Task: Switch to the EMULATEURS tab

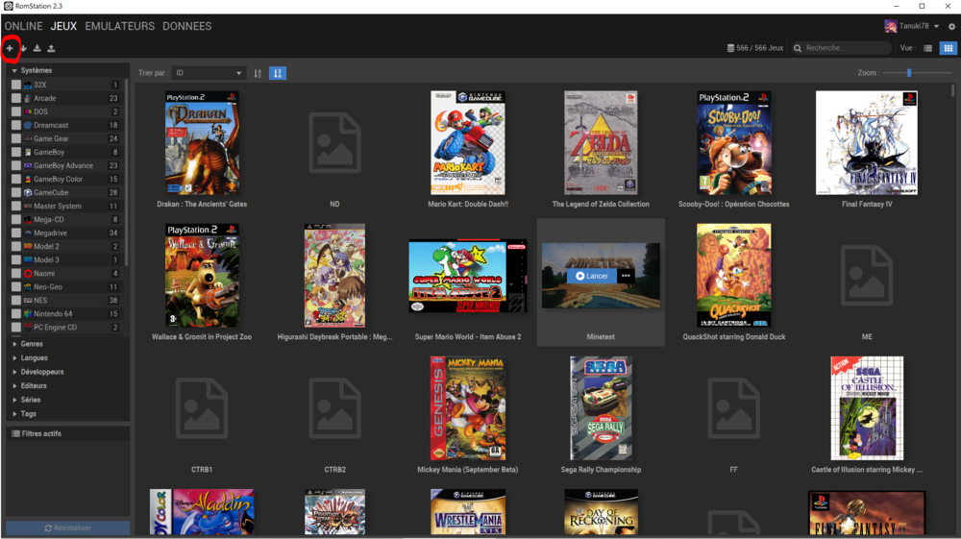Action: [119, 26]
